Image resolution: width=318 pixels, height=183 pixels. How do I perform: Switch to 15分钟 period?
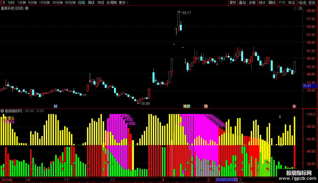[44, 3]
